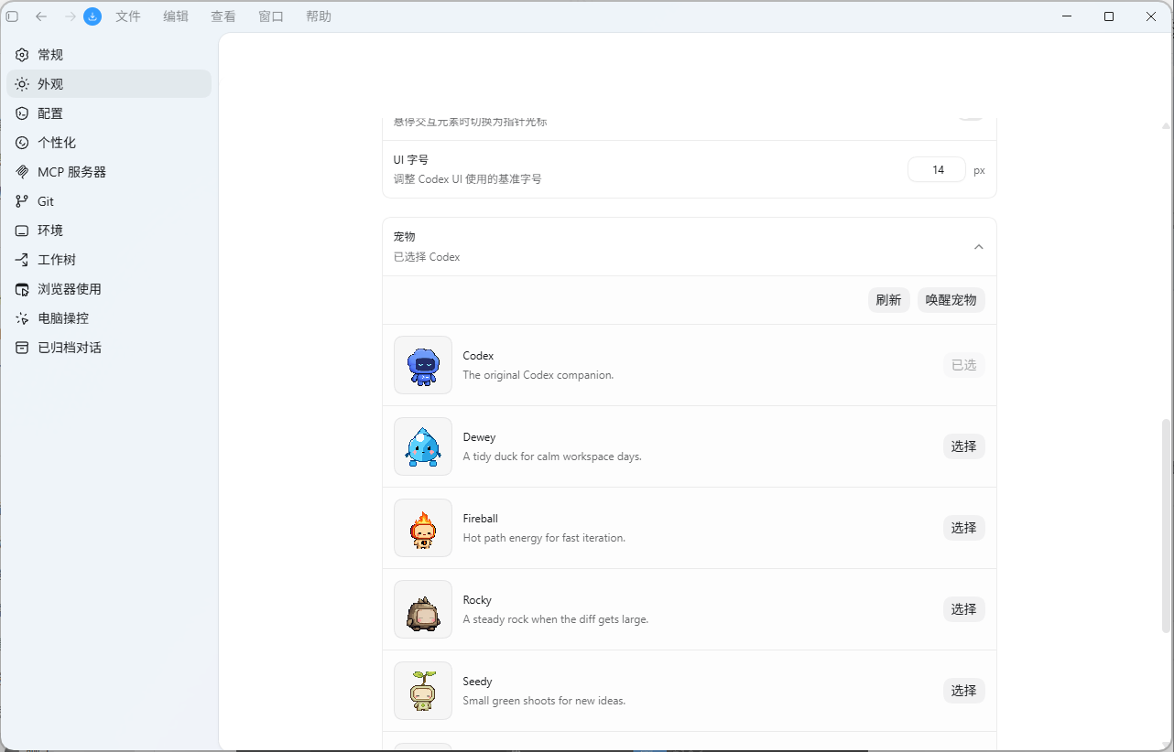This screenshot has height=752, width=1174.
Task: Open MCP 服务器 via its icon
Action: point(22,172)
